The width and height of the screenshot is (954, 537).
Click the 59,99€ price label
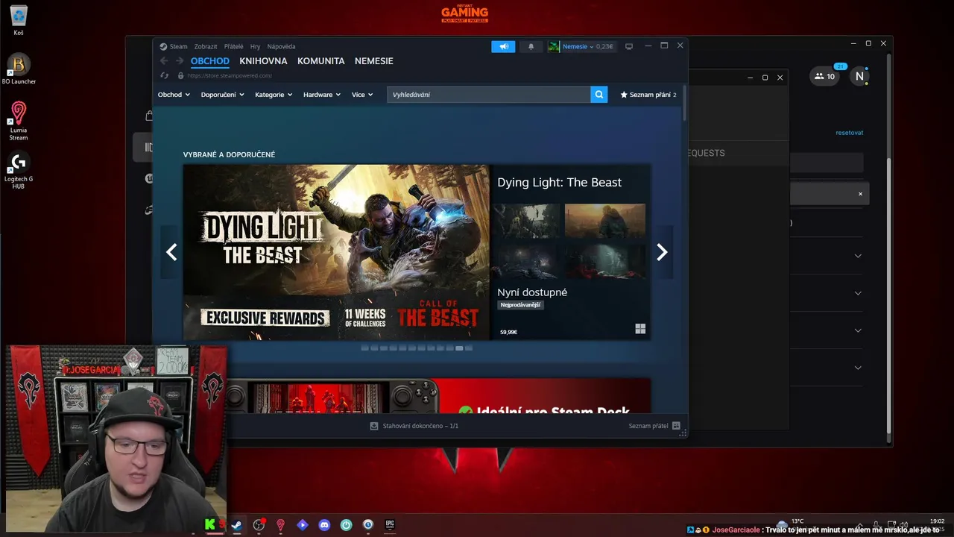tap(508, 332)
